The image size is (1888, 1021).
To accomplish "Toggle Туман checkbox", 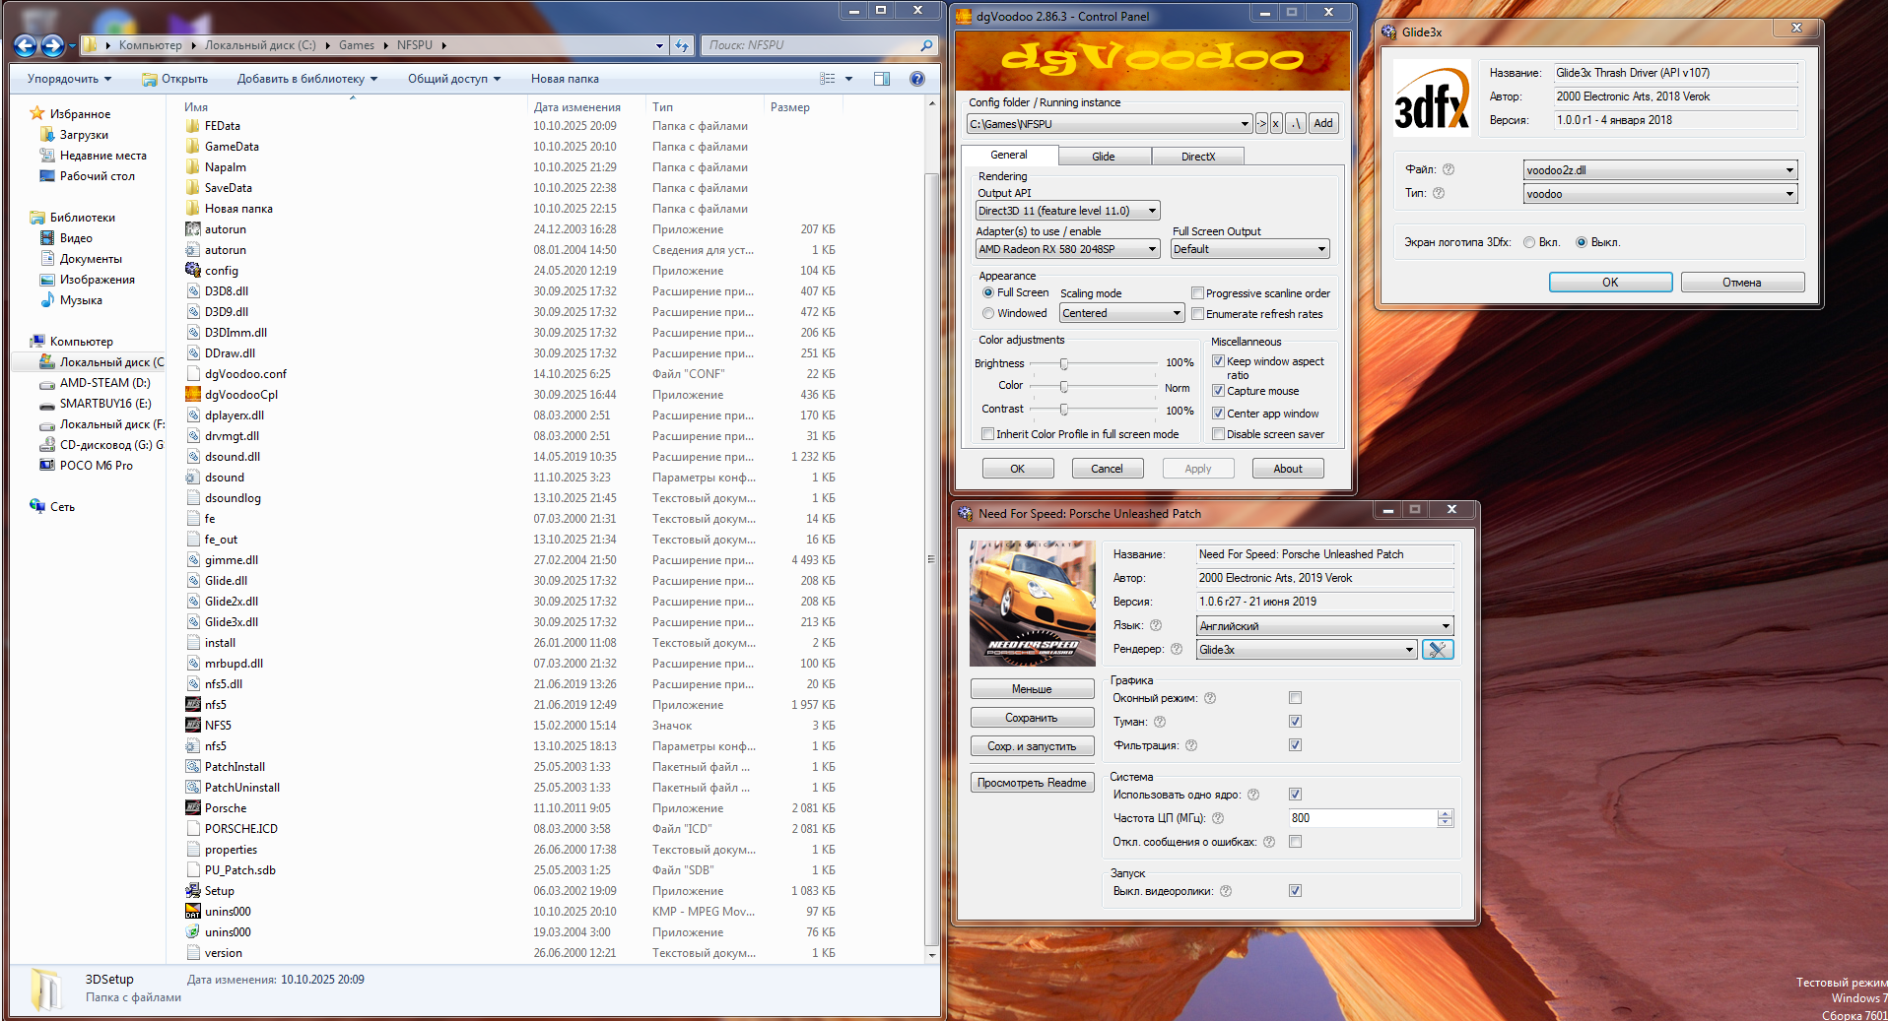I will tap(1295, 722).
